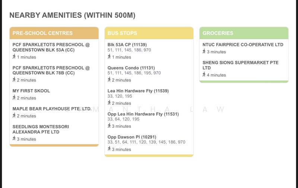Screen dimensions: 298x188
Task: Click walking icon under Opp Dawson Pl
Action: point(110,149)
